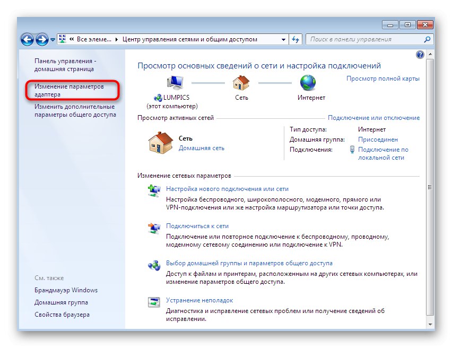Open "Изменение параметров адаптера"
The height and width of the screenshot is (348, 452).
point(69,90)
